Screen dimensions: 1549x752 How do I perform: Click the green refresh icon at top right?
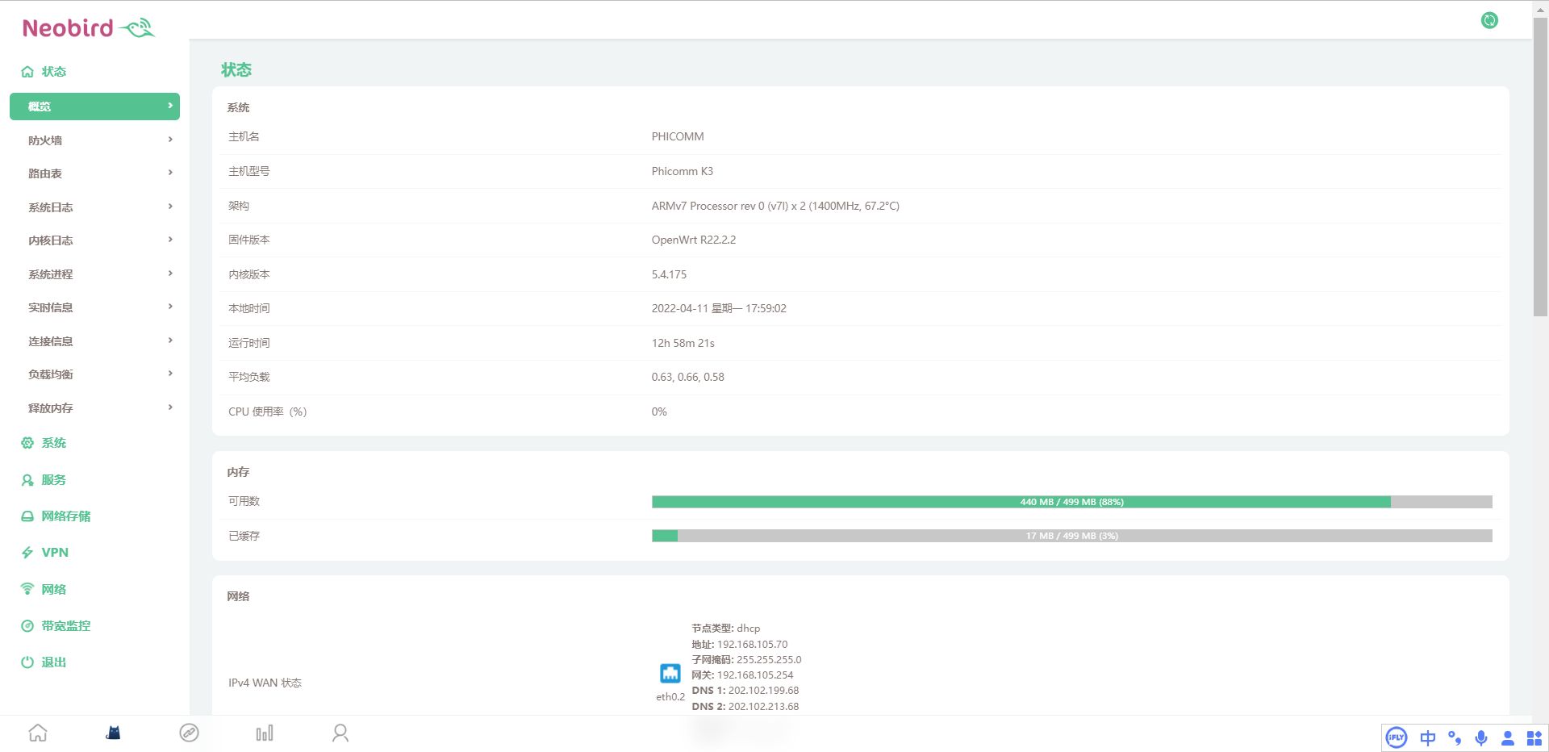pyautogui.click(x=1489, y=21)
